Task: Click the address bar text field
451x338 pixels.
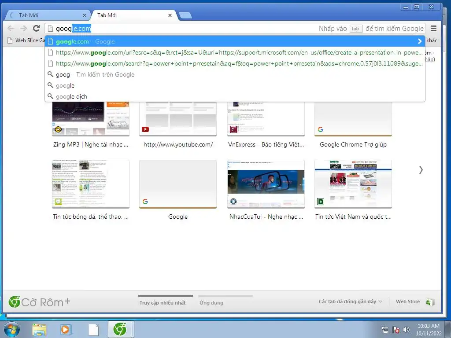Action: click(235, 29)
